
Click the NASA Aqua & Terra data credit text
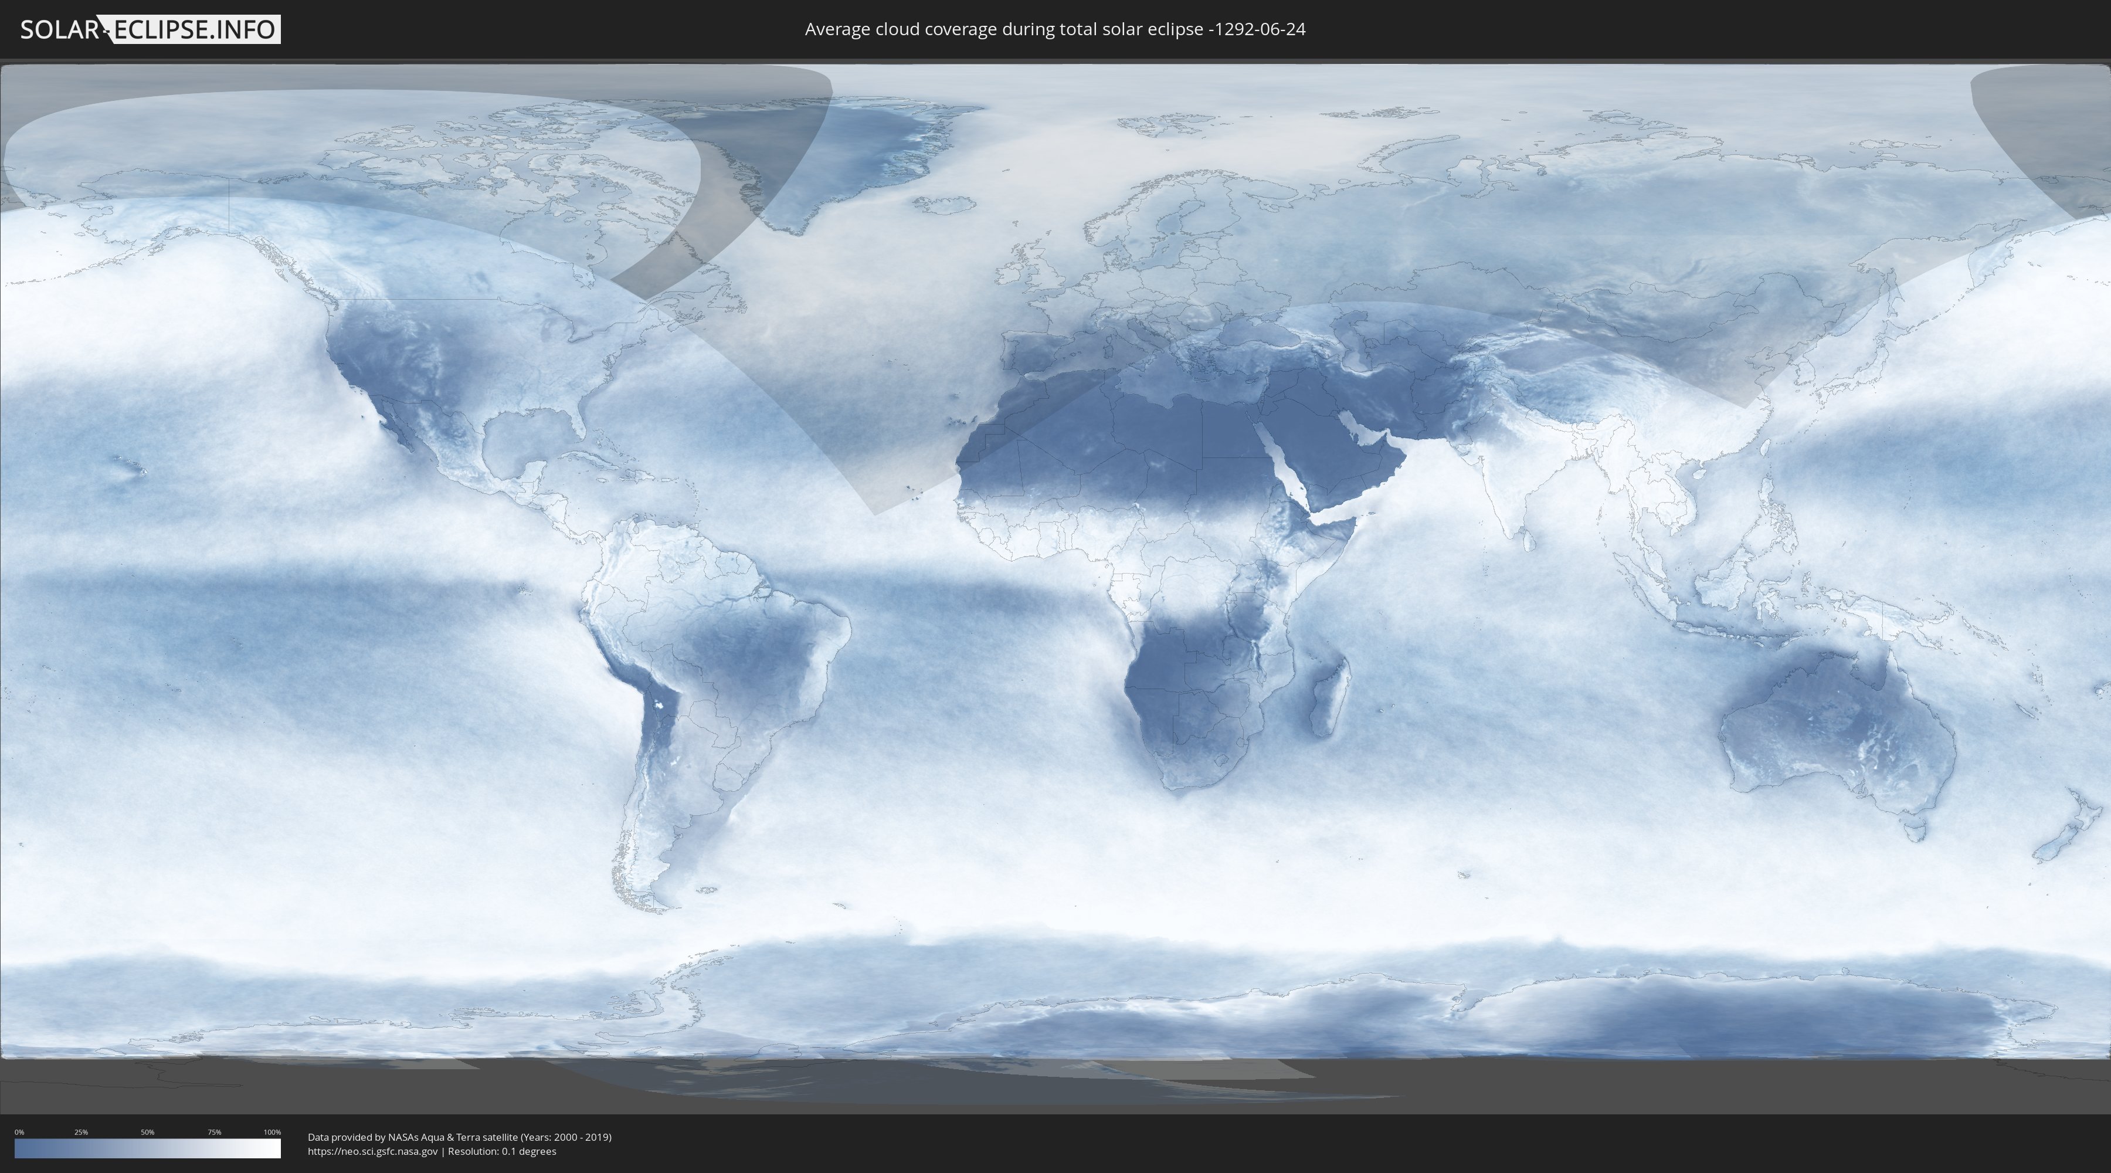(460, 1137)
